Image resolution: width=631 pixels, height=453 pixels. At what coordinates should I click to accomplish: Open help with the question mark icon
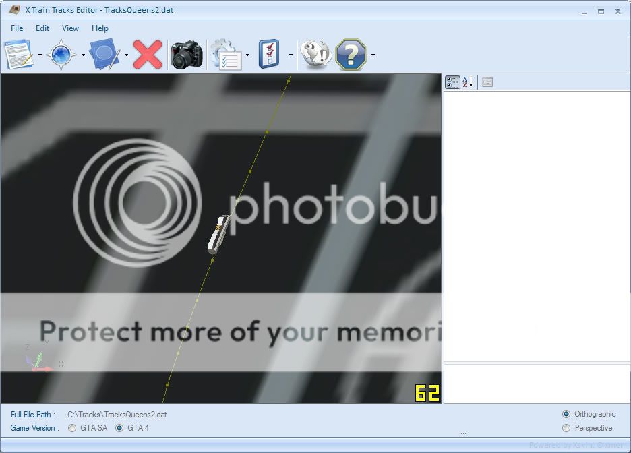click(351, 55)
